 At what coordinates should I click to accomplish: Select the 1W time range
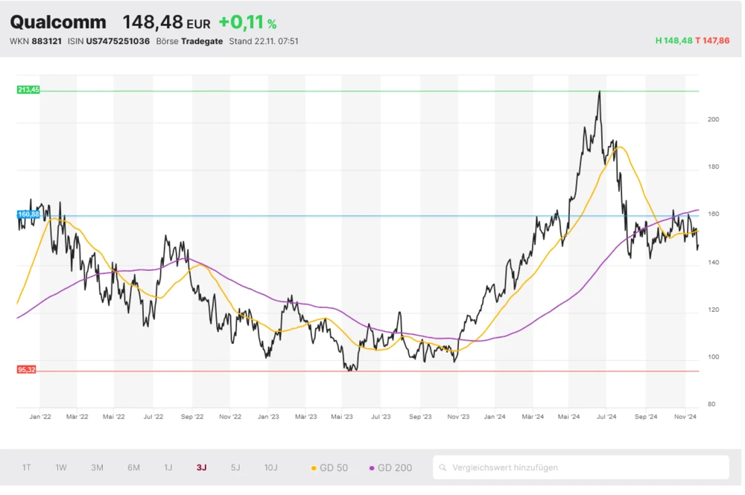click(x=61, y=467)
